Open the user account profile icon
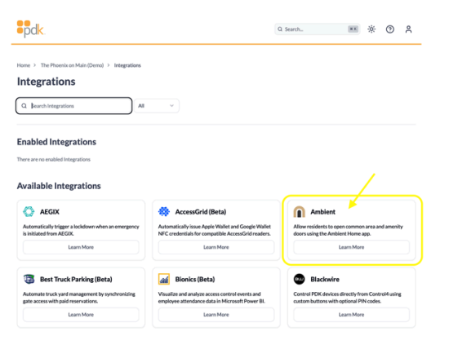 [x=409, y=29]
